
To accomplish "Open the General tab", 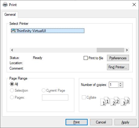I will coord(10,15).
